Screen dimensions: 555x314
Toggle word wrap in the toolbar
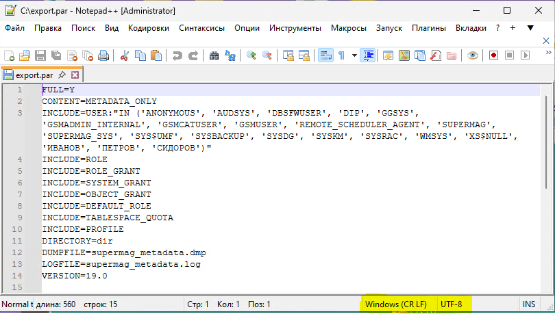[x=325, y=55]
